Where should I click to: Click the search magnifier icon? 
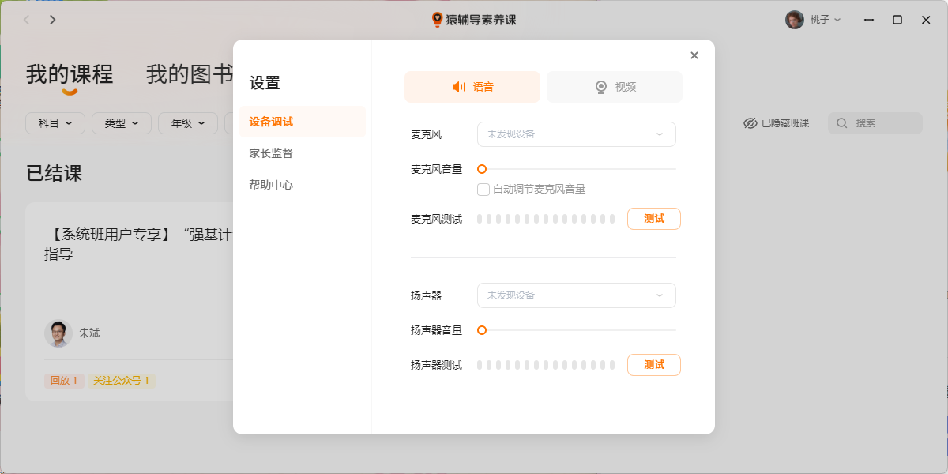(841, 122)
